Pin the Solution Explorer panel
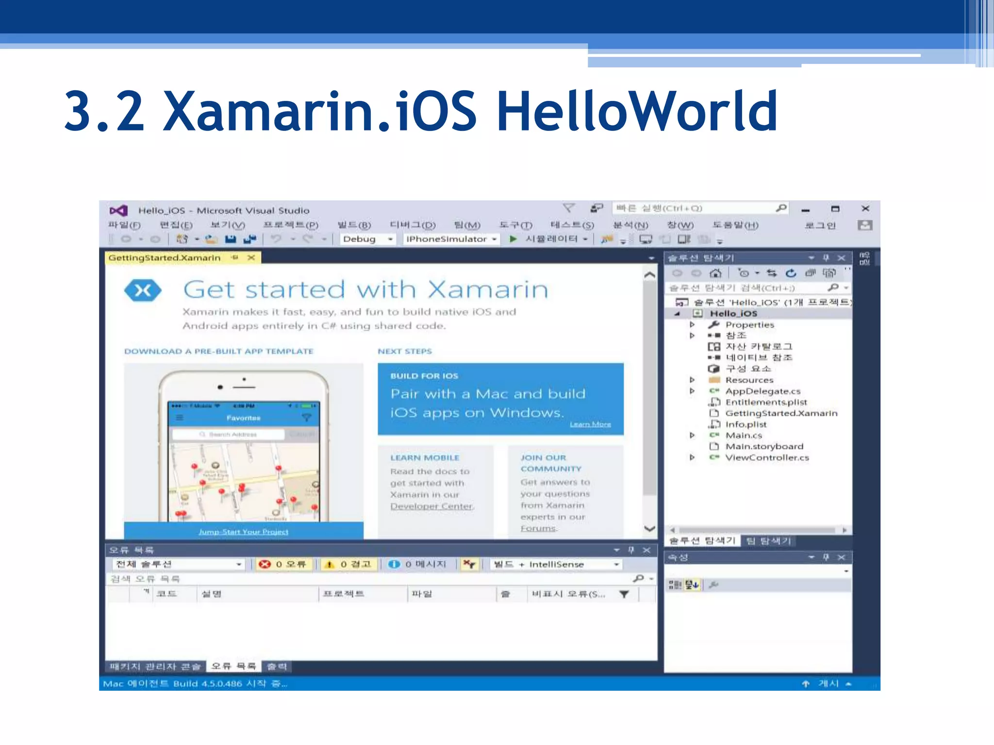 tap(826, 258)
